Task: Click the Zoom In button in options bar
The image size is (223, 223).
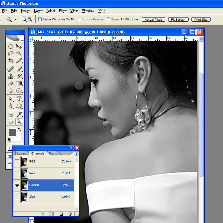Action: [24, 19]
